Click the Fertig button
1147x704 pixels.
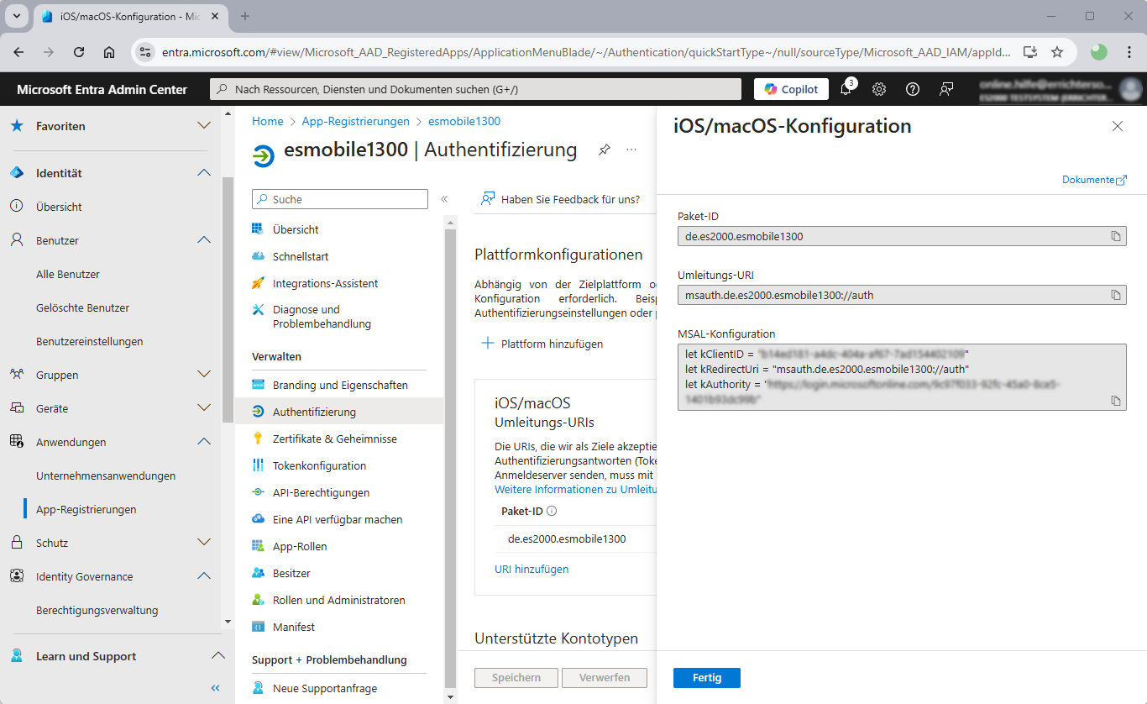click(x=707, y=678)
